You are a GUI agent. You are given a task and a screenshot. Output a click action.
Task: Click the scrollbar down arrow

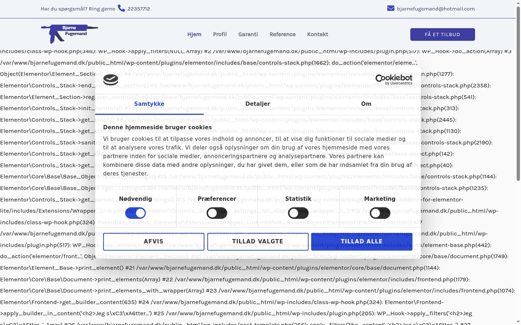pos(518,322)
